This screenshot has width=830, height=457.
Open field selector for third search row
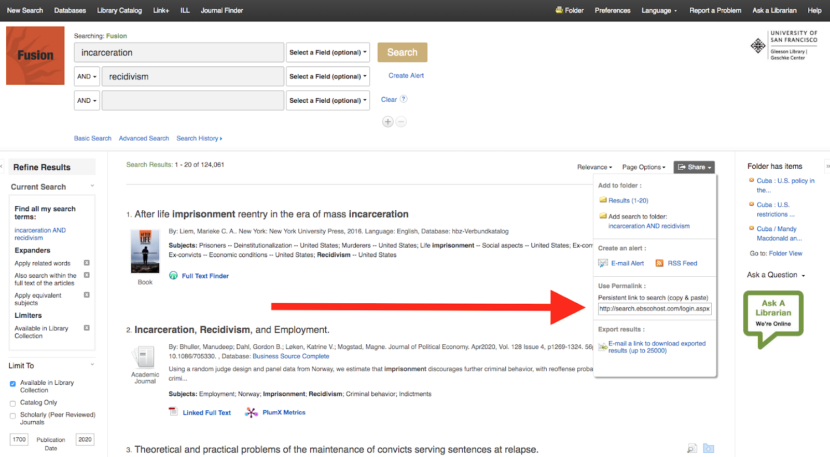pos(328,100)
